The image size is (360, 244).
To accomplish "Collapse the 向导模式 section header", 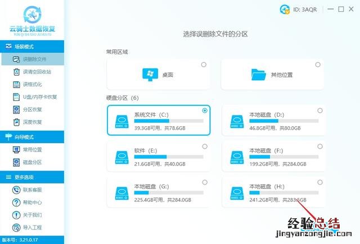I will pyautogui.click(x=32, y=137).
